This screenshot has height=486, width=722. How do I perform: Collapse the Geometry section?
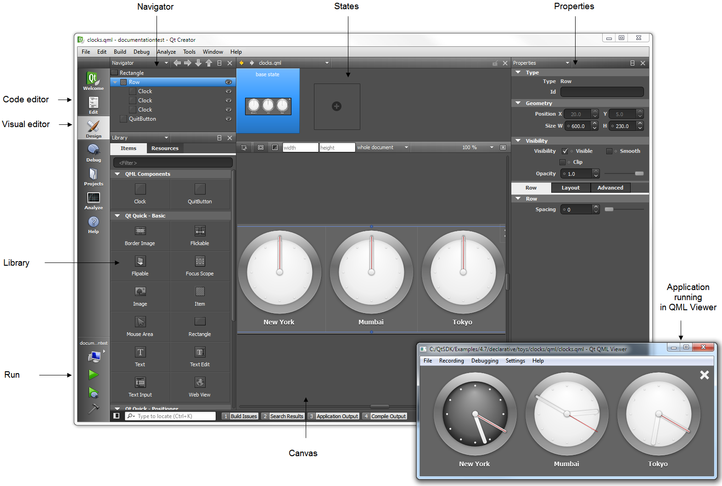518,103
